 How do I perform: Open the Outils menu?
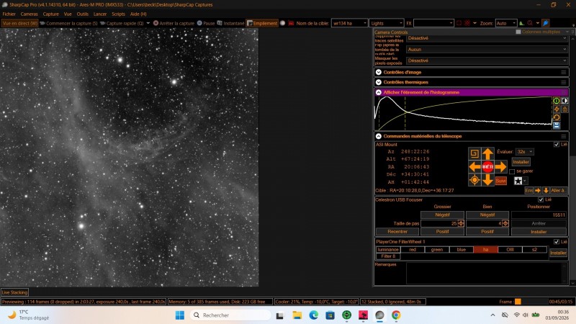[82, 14]
